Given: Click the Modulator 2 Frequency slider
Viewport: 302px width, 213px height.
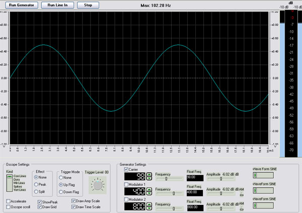Looking at the screenshot, I should click(169, 208).
